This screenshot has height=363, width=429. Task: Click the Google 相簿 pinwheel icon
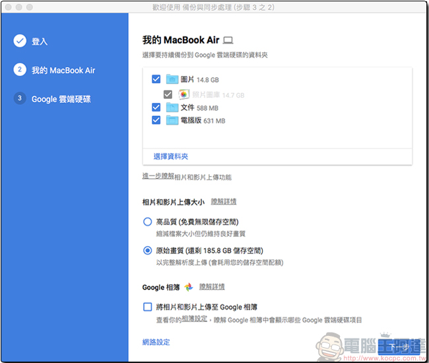(x=189, y=287)
